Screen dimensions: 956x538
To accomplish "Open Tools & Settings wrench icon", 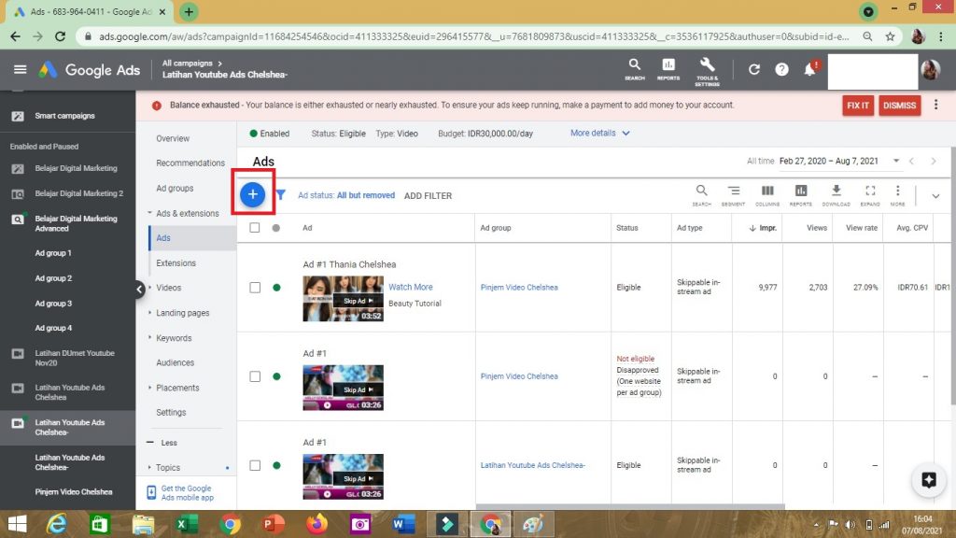I will 707,69.
